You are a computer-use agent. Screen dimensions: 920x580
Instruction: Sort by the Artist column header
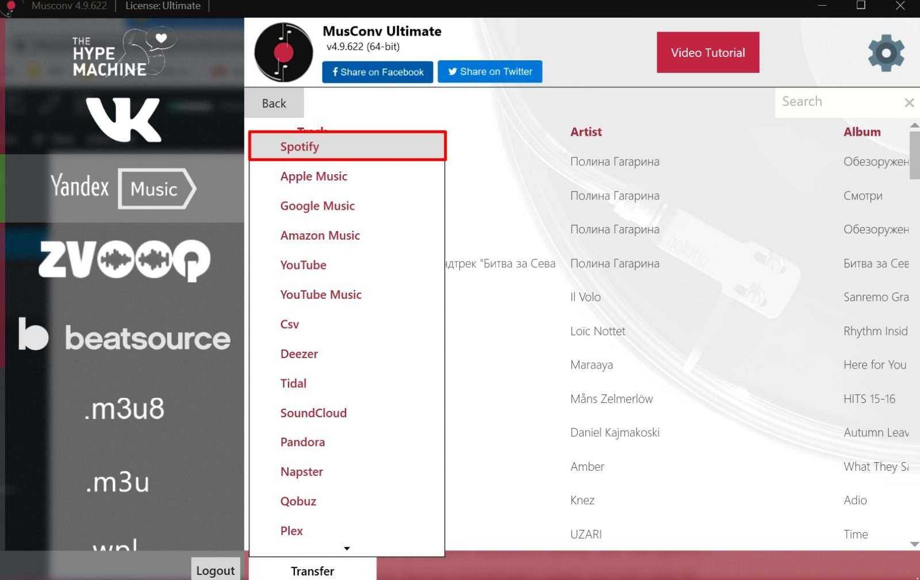click(x=586, y=132)
